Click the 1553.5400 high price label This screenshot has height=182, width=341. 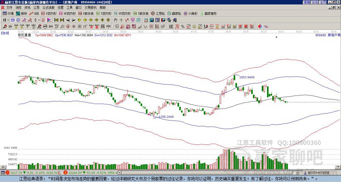pyautogui.click(x=247, y=77)
